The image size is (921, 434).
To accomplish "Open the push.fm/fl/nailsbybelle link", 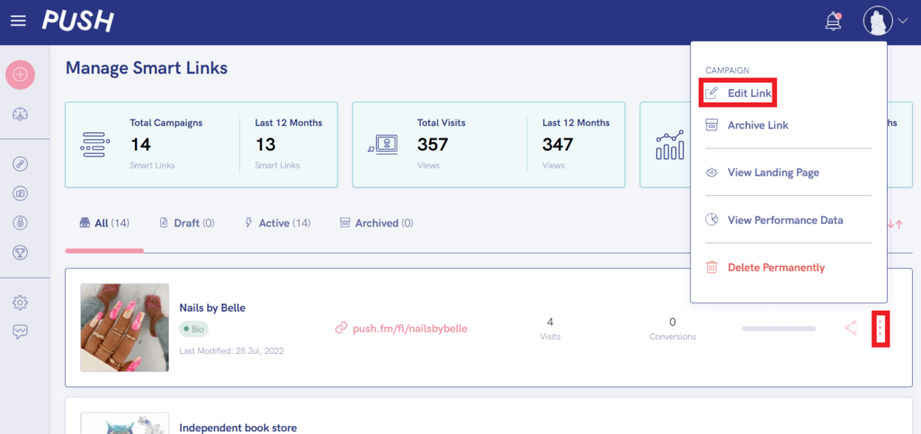I will pos(410,329).
